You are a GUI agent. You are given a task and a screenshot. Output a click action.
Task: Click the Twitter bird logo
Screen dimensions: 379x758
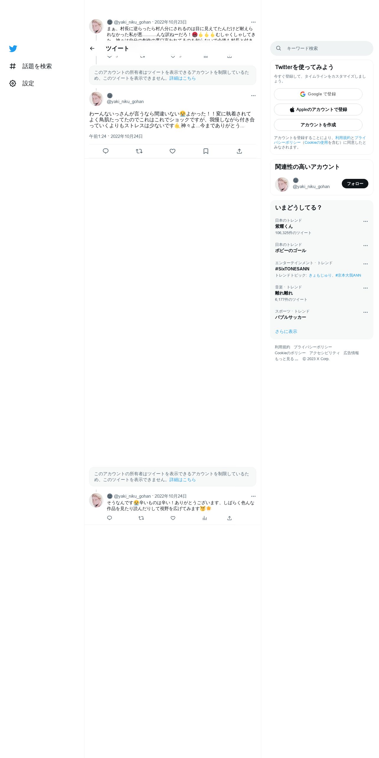tap(13, 49)
